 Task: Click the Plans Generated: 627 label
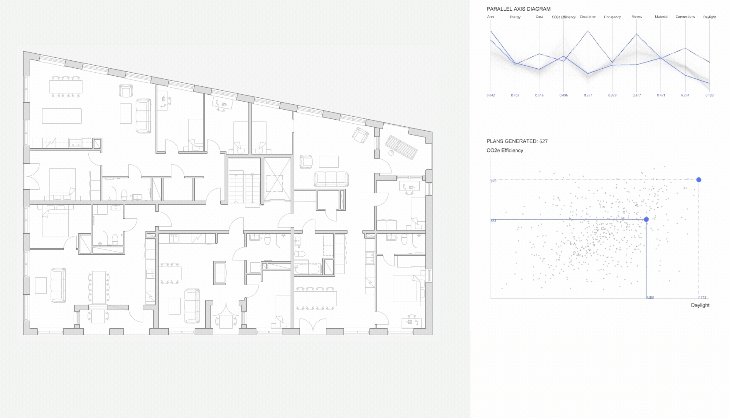click(x=517, y=141)
